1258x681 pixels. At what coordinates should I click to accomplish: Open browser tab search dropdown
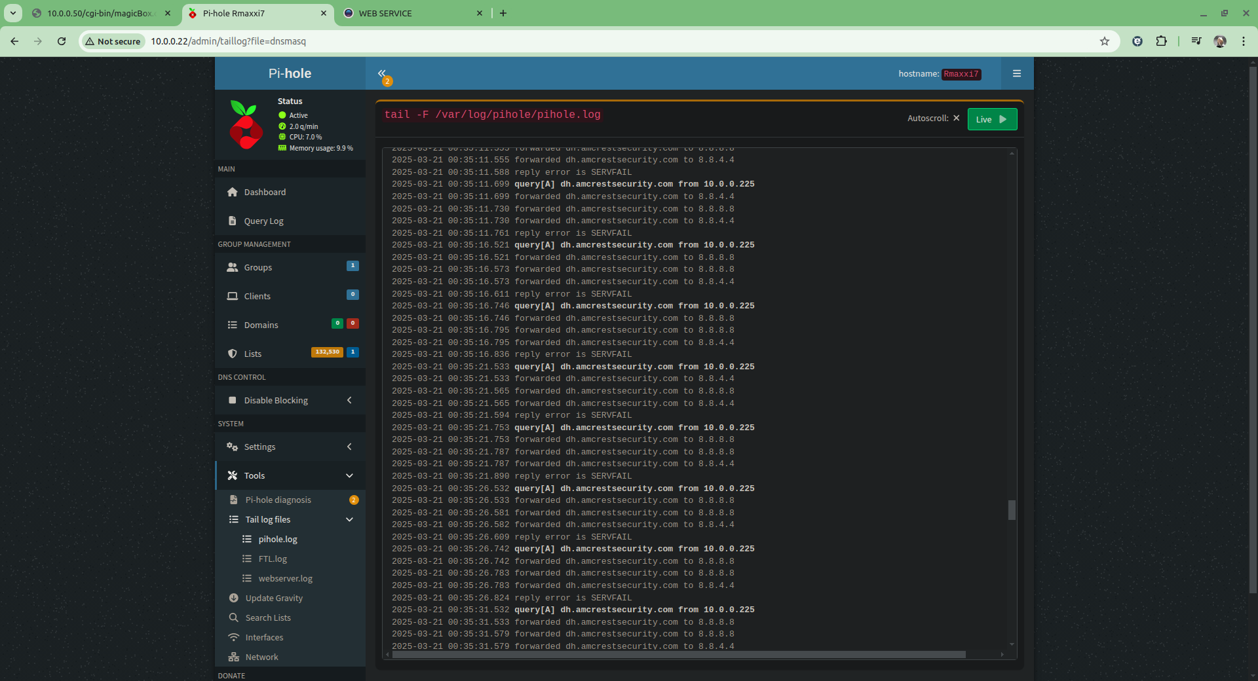[x=13, y=13]
